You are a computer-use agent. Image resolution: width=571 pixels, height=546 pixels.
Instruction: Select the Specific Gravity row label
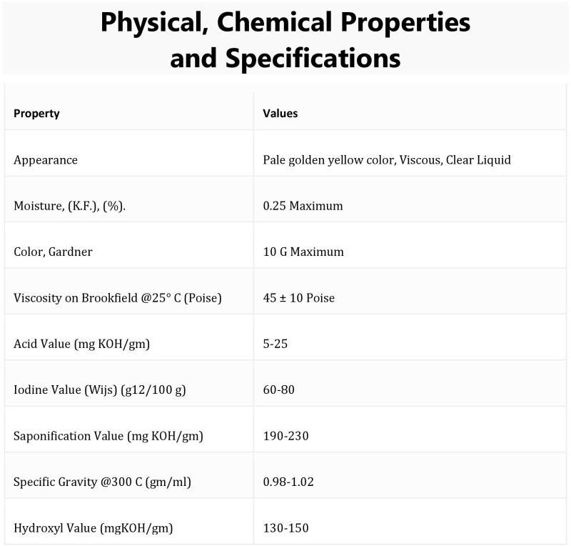102,482
